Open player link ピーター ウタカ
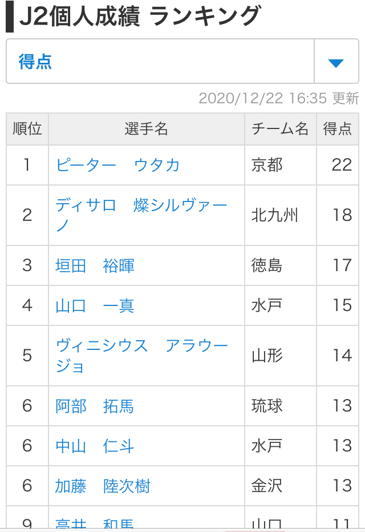 (118, 165)
